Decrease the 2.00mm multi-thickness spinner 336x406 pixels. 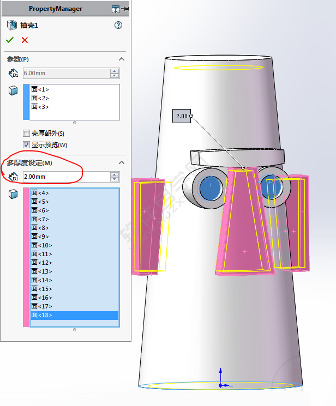115,179
